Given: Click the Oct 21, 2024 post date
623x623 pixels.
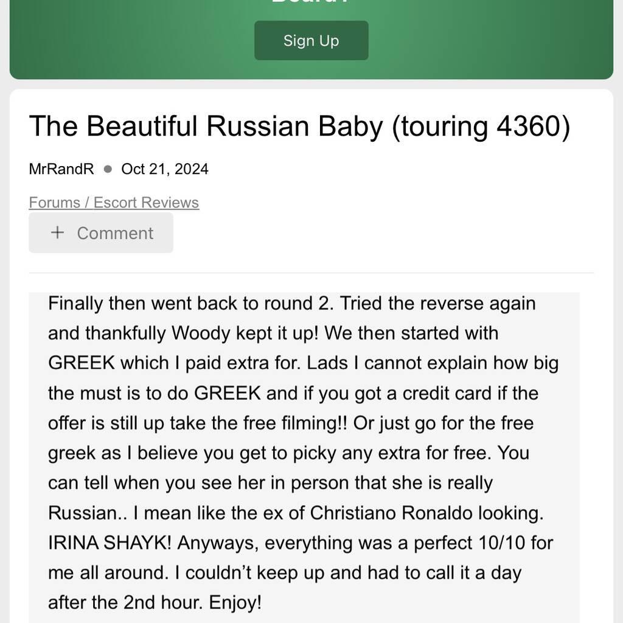Looking at the screenshot, I should (x=164, y=169).
